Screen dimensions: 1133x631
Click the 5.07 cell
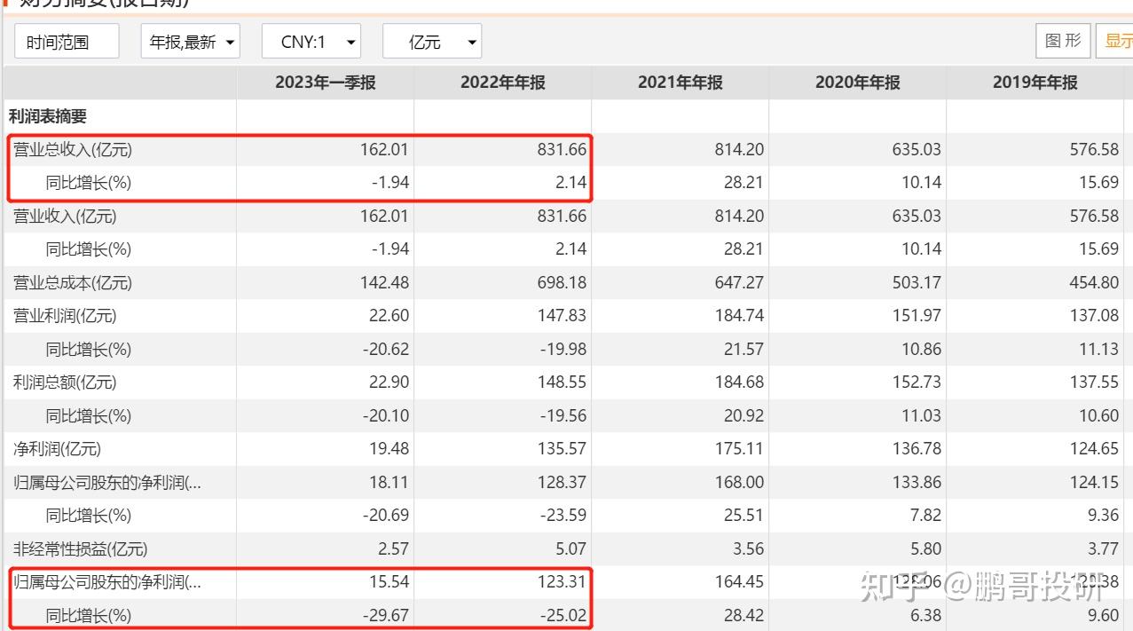(x=570, y=549)
